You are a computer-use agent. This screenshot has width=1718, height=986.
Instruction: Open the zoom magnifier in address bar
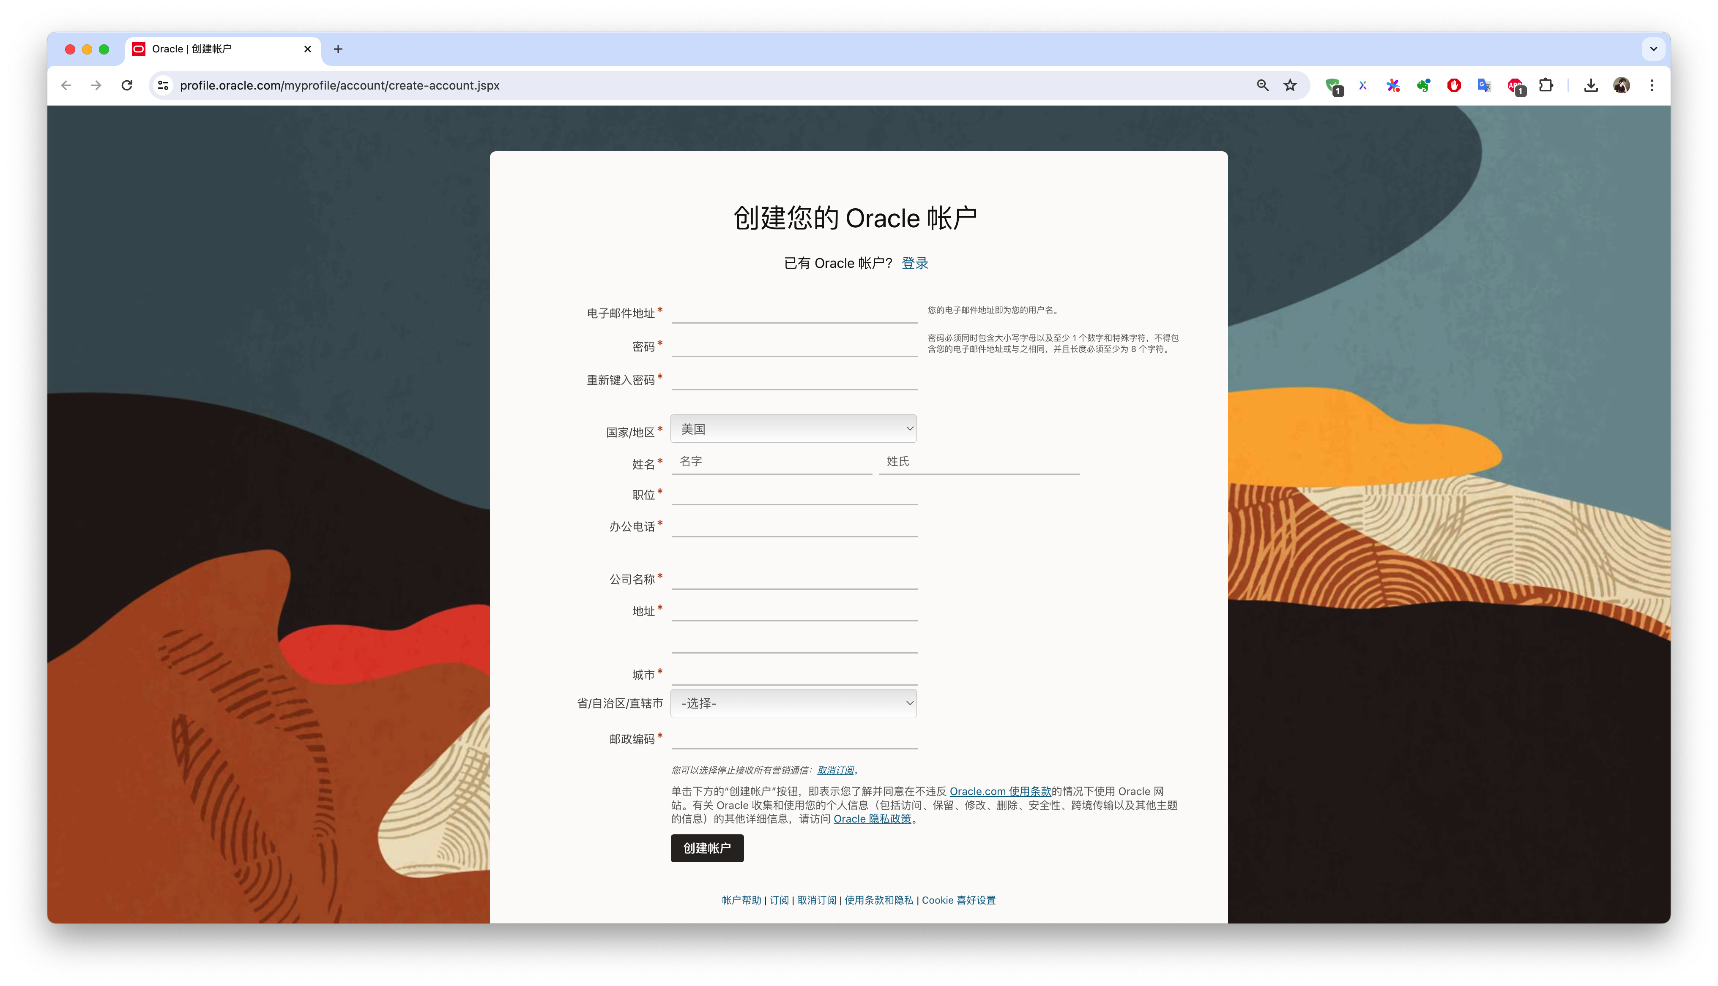1263,85
